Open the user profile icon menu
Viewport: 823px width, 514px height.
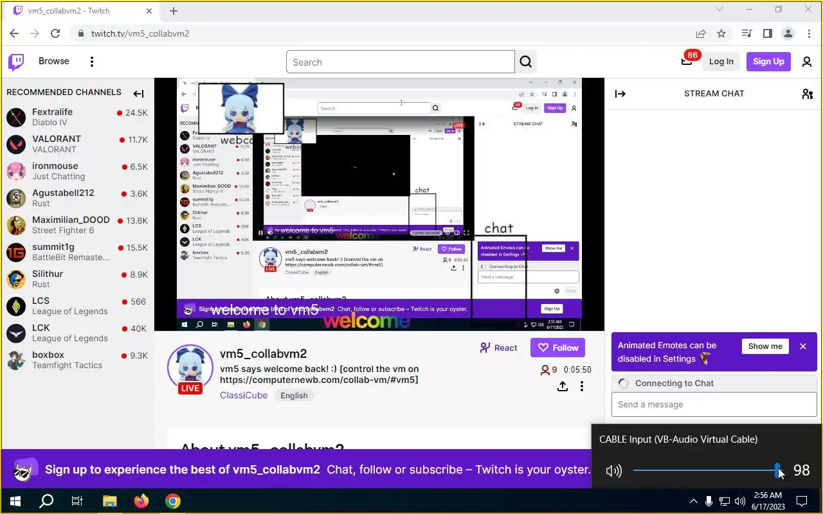click(x=807, y=62)
